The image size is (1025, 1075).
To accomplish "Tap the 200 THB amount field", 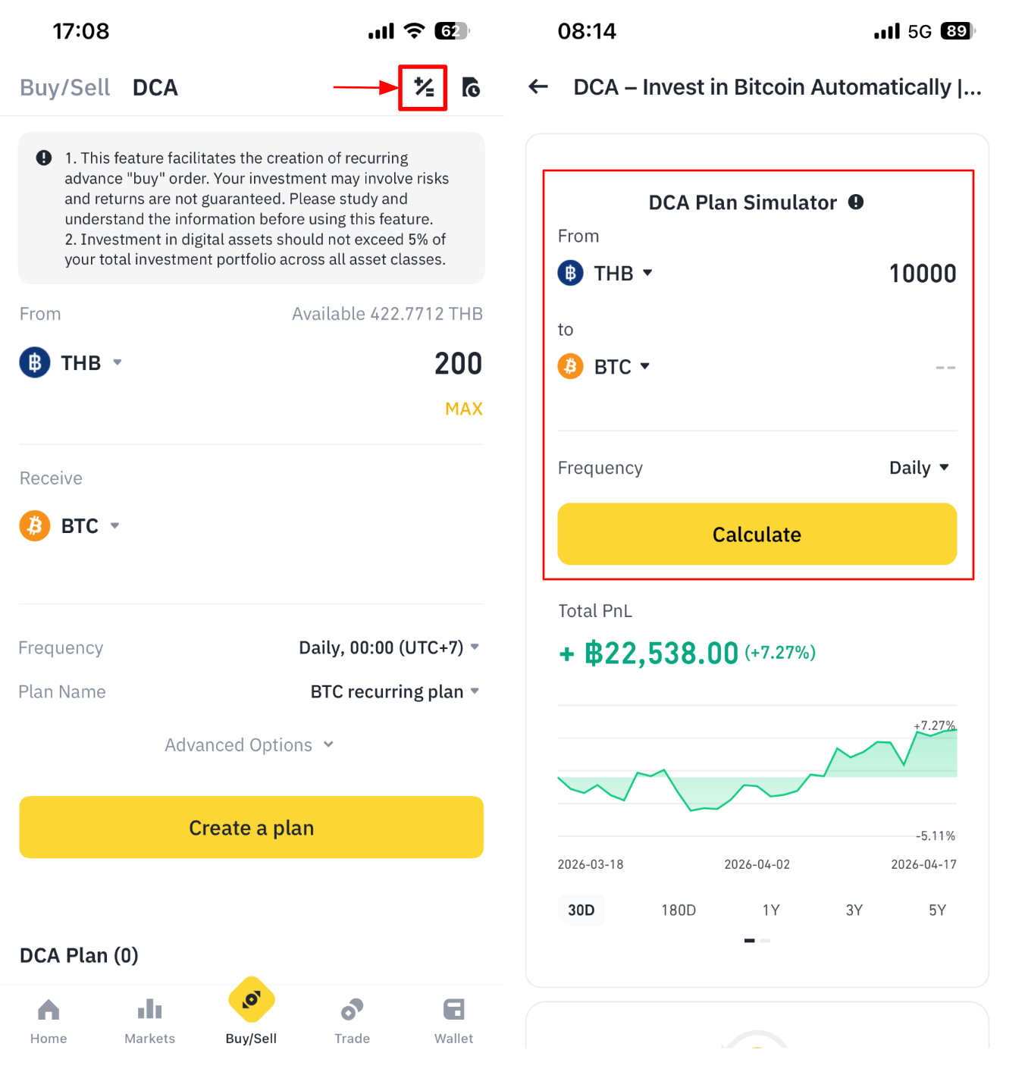I will point(457,364).
